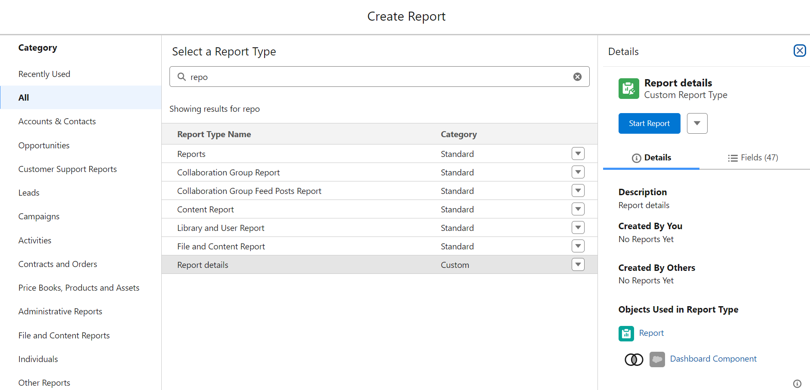The height and width of the screenshot is (390, 810).
Task: Select the File and Content Report row
Action: [x=379, y=246]
